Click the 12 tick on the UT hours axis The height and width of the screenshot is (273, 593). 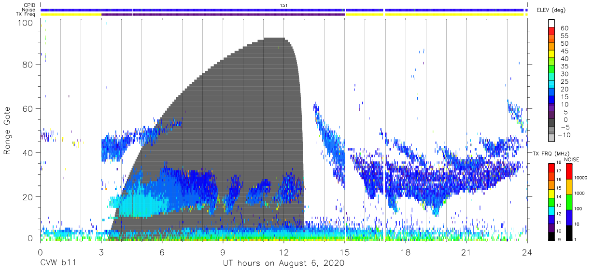(284, 252)
